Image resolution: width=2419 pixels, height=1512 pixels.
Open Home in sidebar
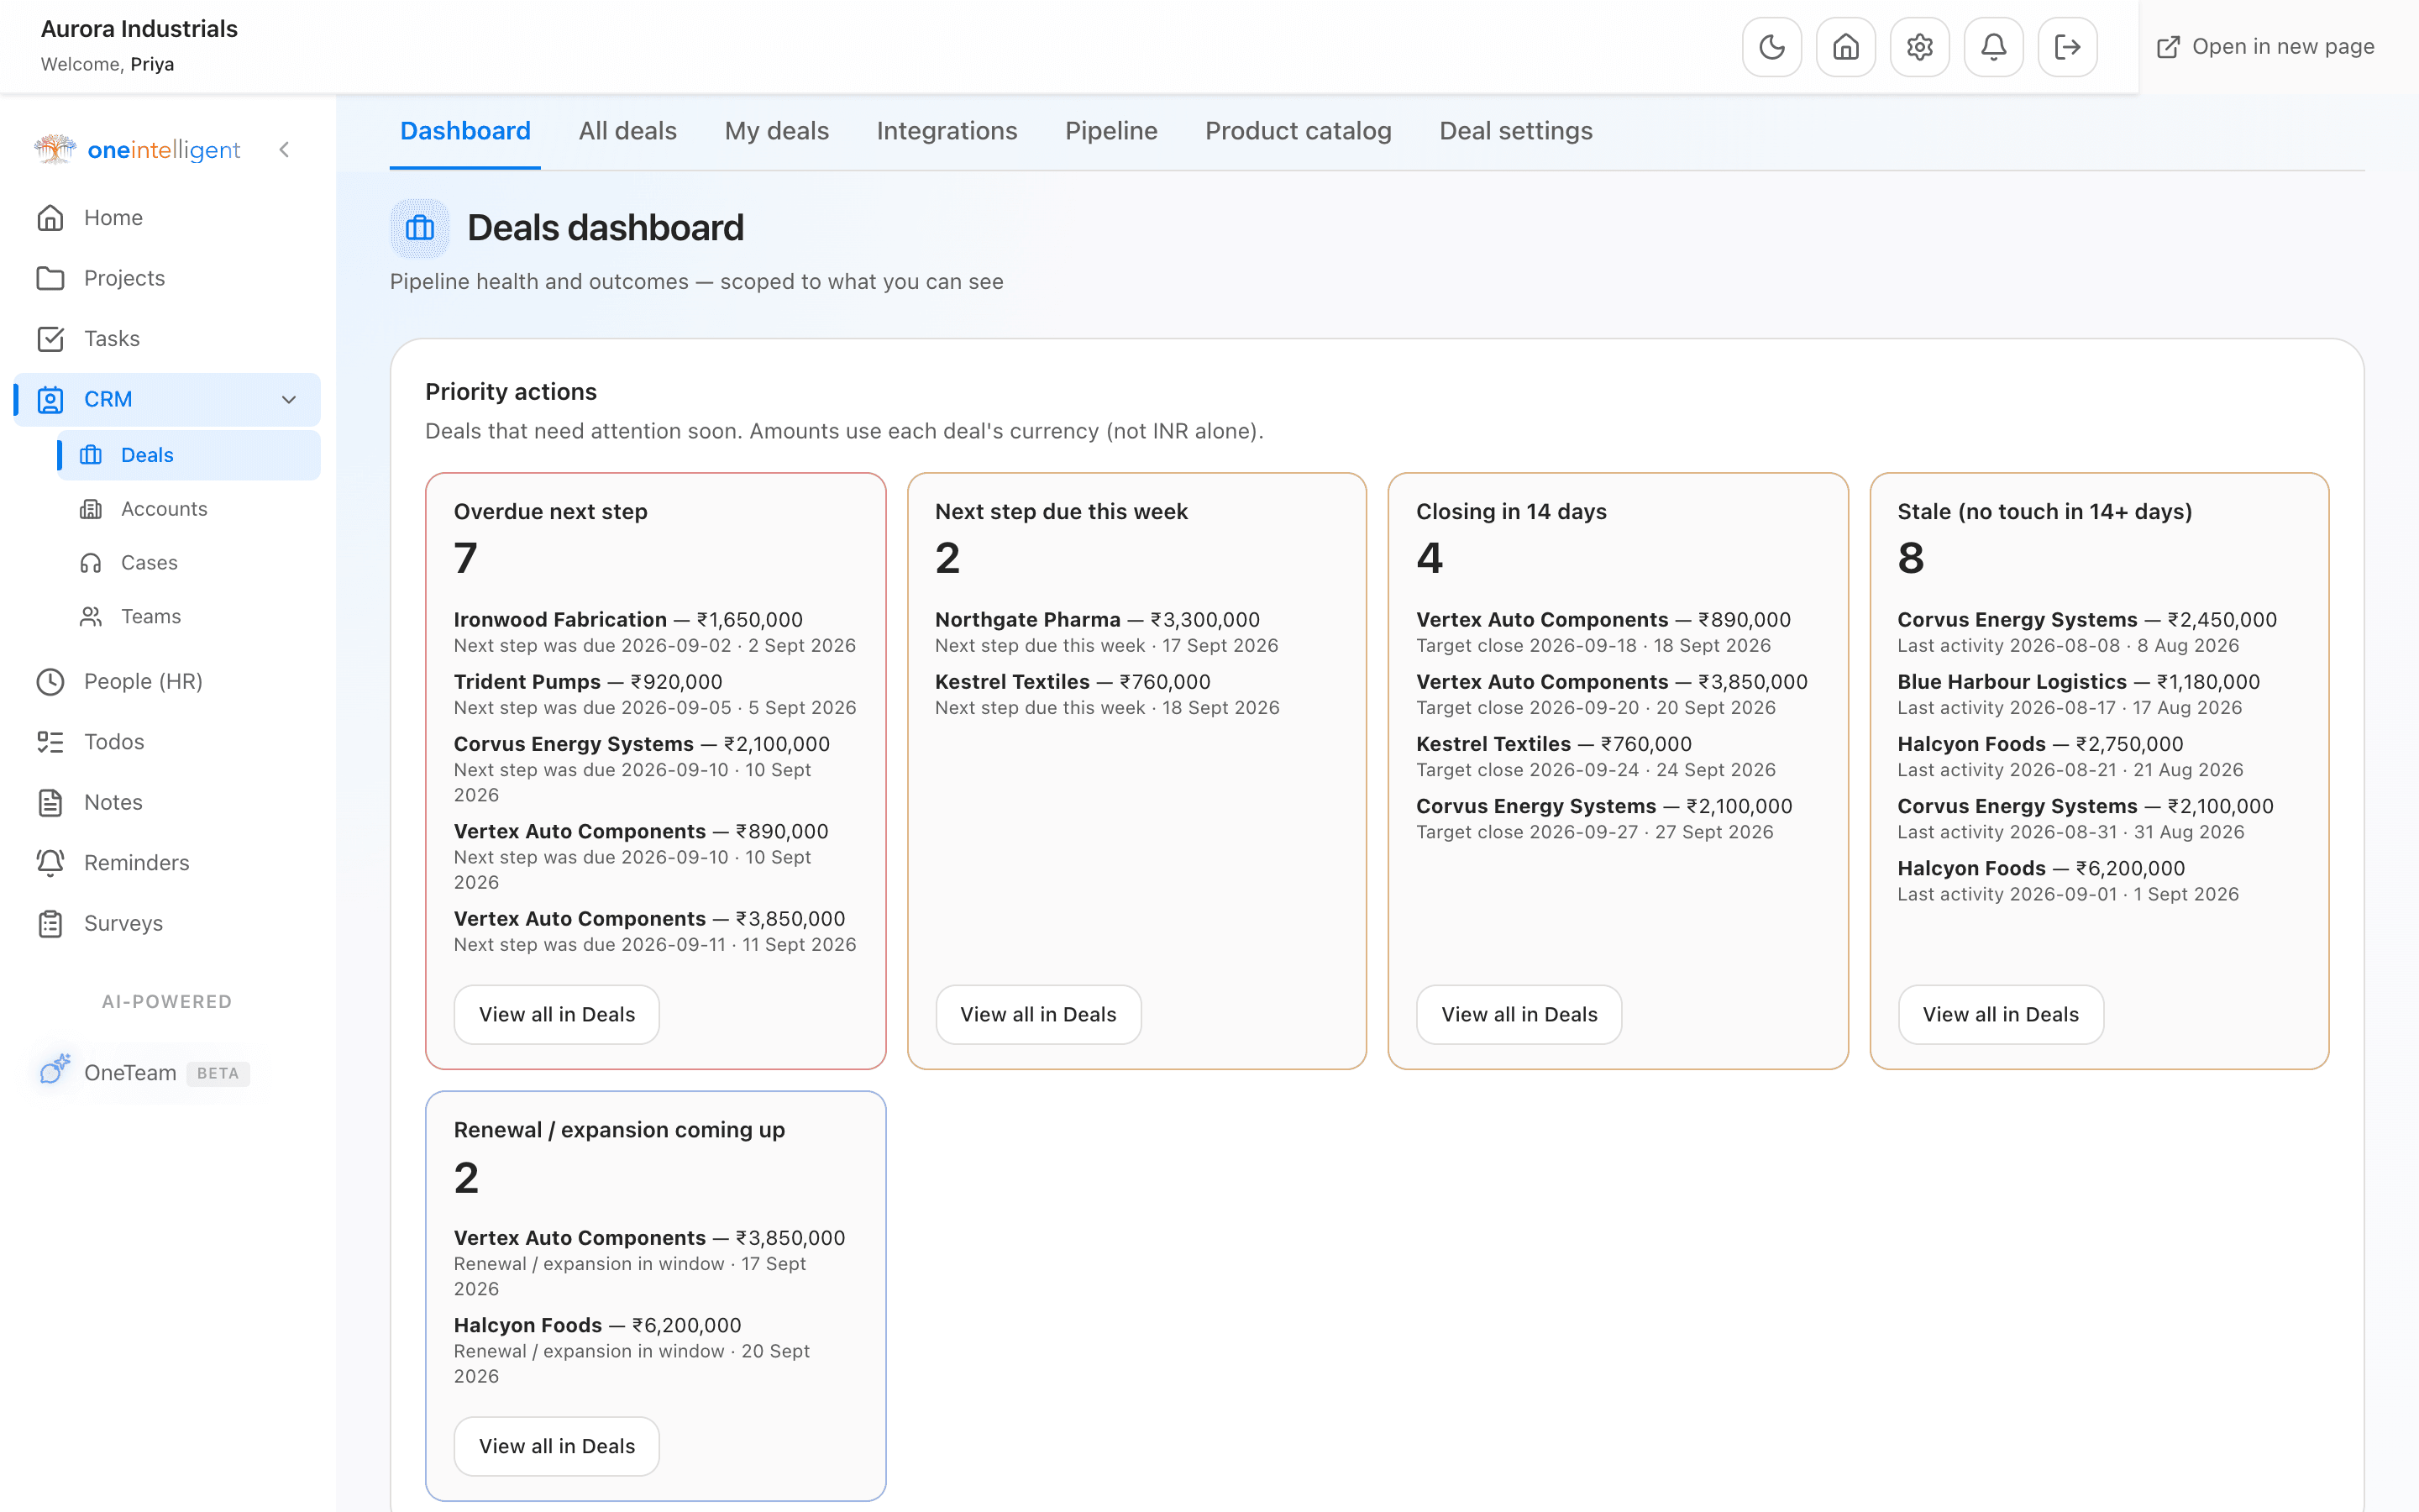coord(168,218)
